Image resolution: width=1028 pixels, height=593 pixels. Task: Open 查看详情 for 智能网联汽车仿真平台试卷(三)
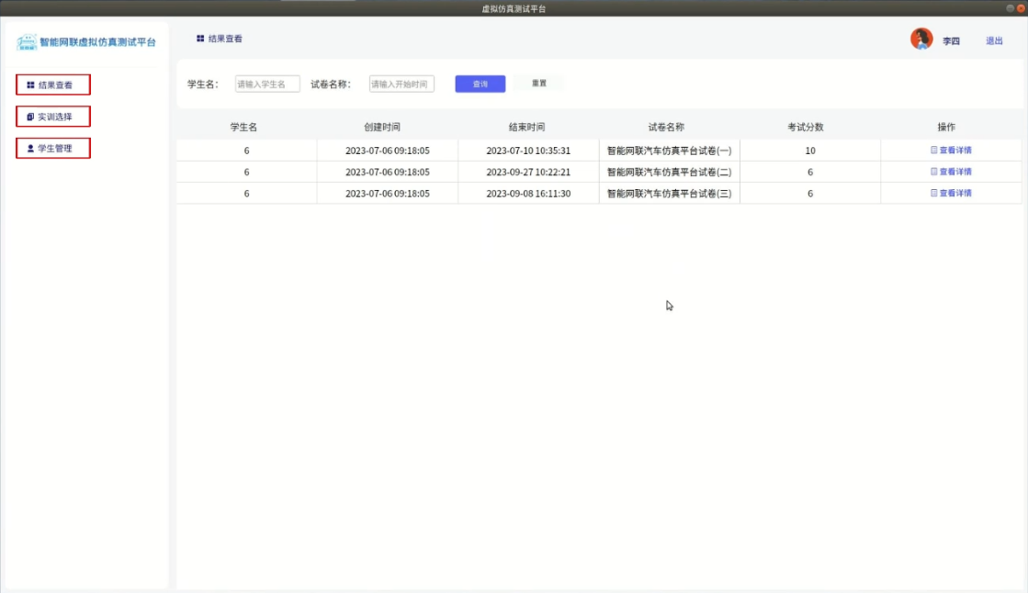tap(955, 193)
